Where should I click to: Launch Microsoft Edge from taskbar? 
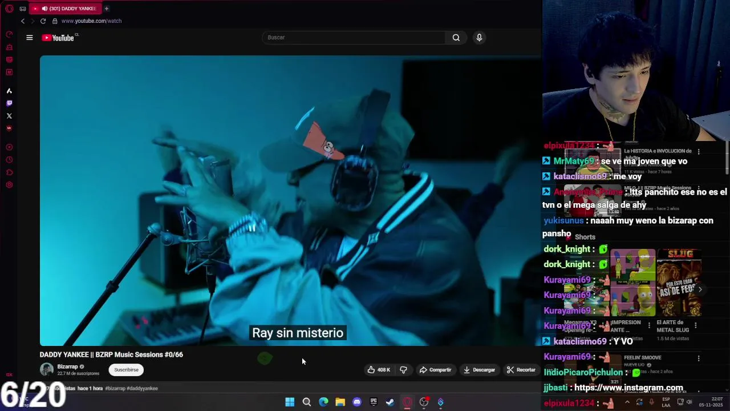(x=323, y=402)
